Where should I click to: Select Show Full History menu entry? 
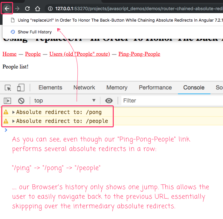[x=34, y=32]
